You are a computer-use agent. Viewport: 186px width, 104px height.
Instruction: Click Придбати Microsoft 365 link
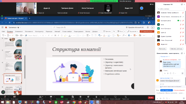pos(135,27)
